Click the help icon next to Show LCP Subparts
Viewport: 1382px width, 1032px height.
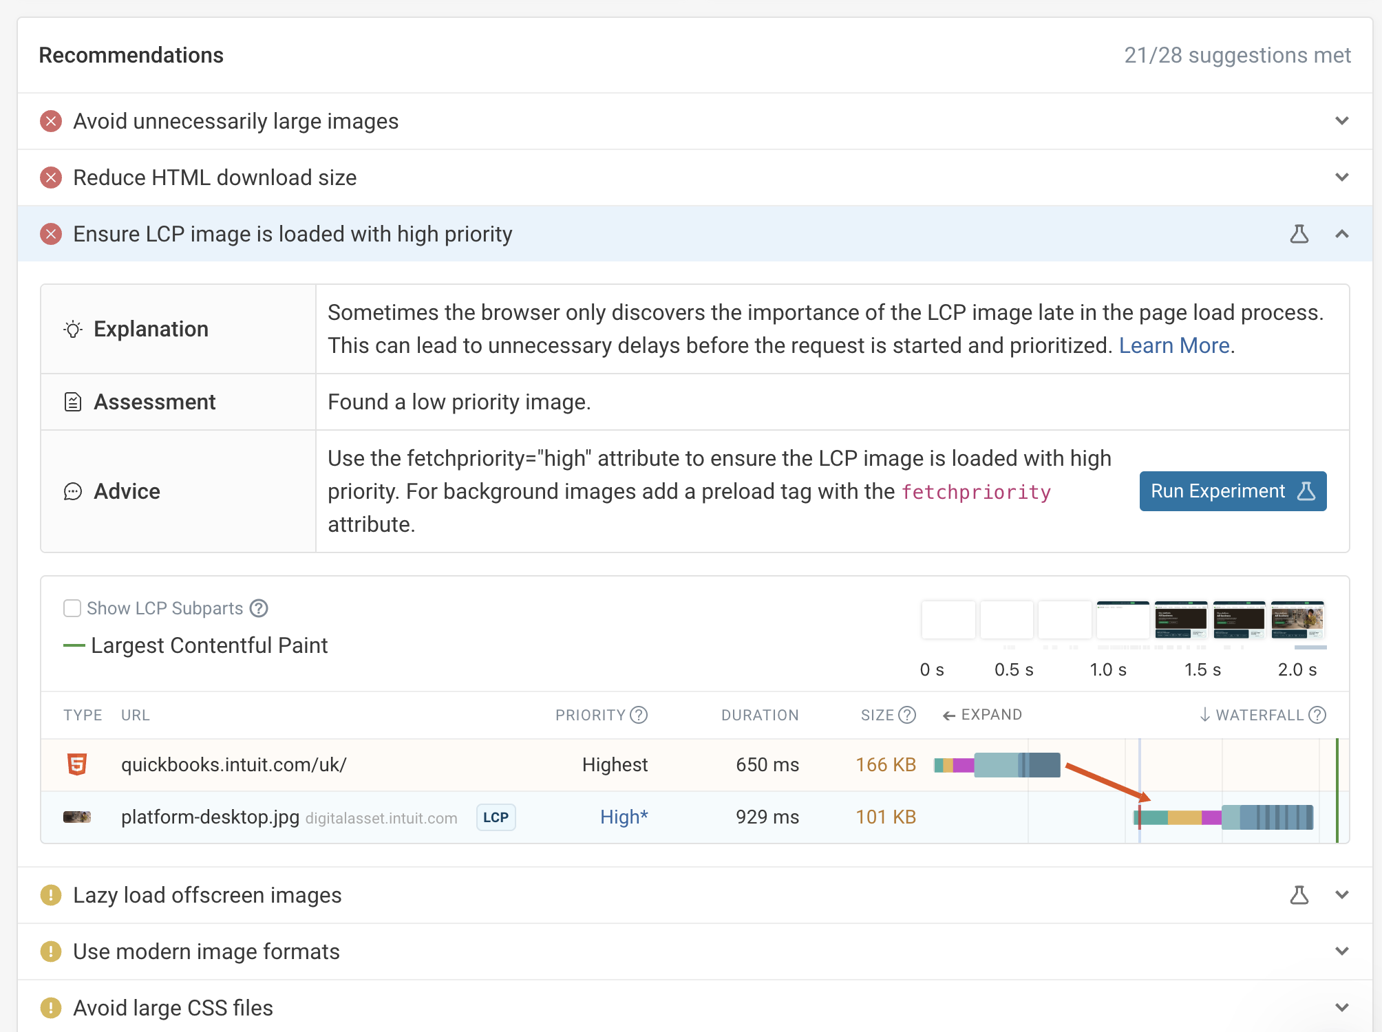[x=259, y=608]
